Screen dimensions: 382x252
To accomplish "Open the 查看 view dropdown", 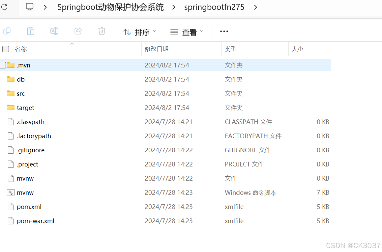I will click(x=187, y=32).
